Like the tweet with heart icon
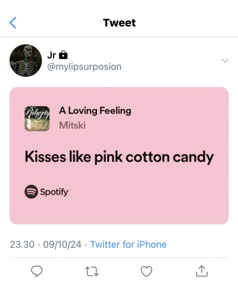The height and width of the screenshot is (285, 238). point(146,271)
